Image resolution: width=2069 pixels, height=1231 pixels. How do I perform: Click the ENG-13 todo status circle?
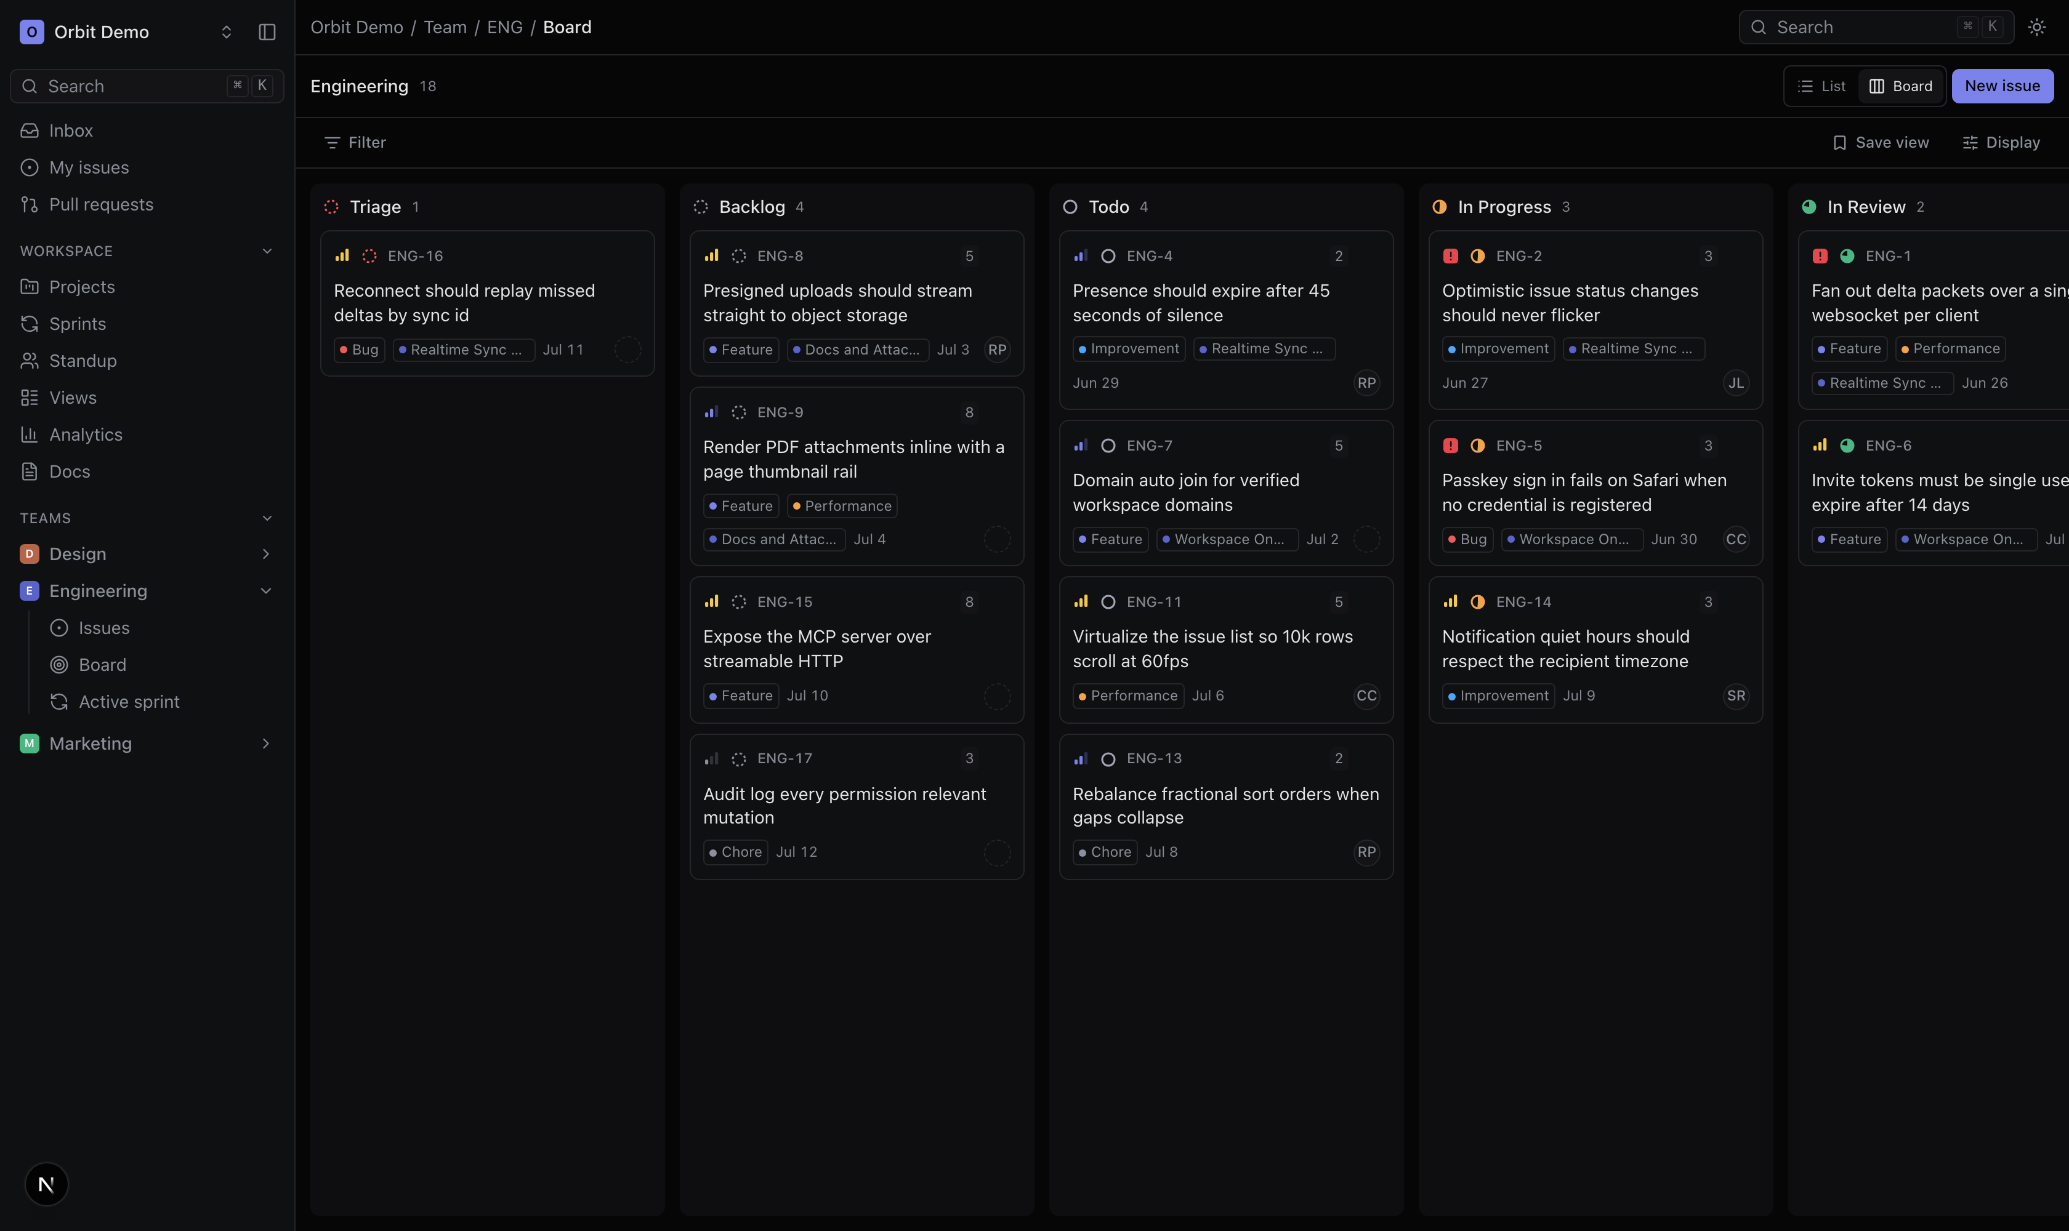(1108, 759)
